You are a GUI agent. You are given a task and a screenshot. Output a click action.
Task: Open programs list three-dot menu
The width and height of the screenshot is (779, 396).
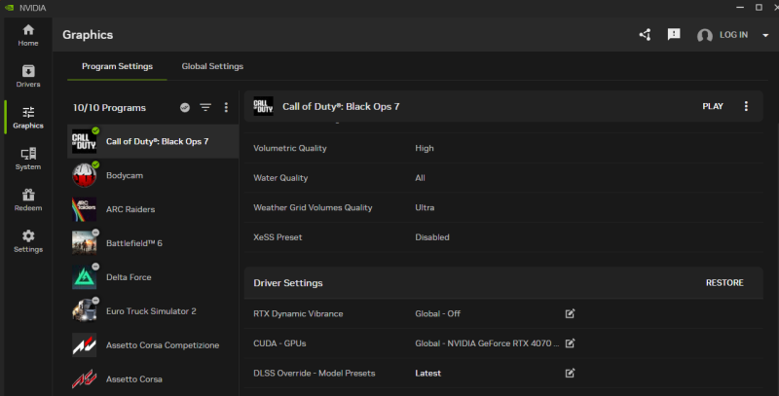tap(226, 107)
